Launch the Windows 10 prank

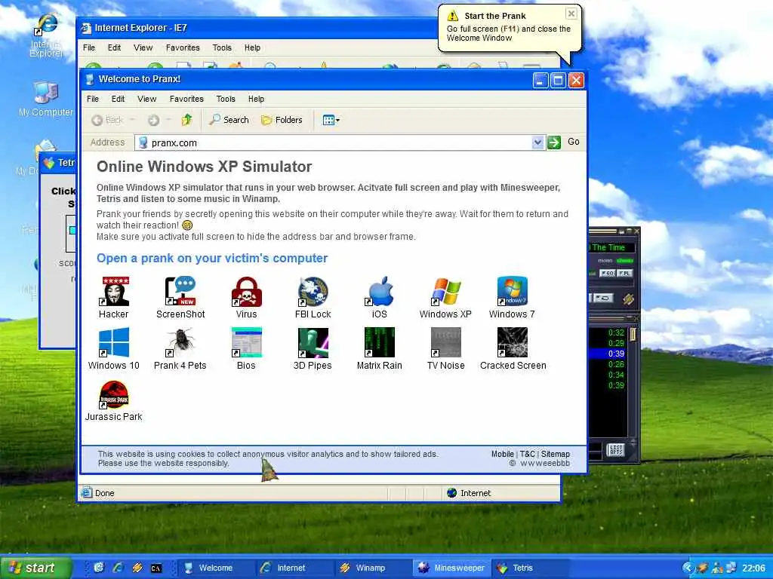tap(114, 342)
